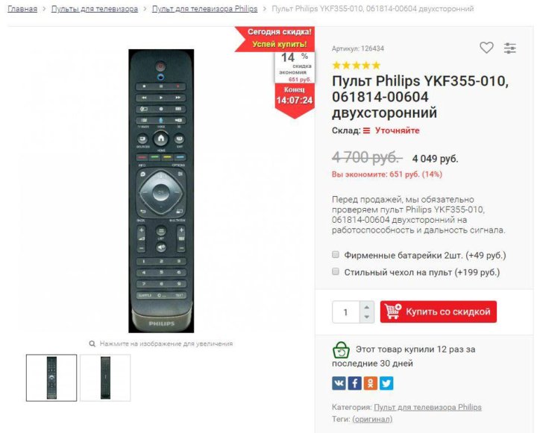Share via Twitter icon

[x=386, y=383]
